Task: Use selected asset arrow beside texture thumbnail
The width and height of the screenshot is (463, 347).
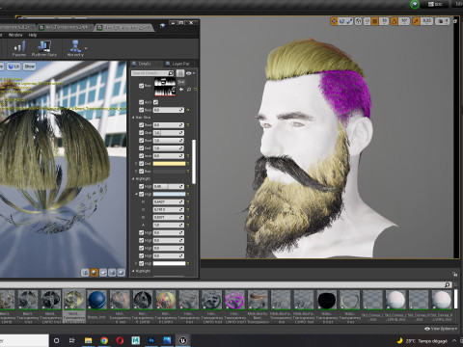Action: [181, 90]
